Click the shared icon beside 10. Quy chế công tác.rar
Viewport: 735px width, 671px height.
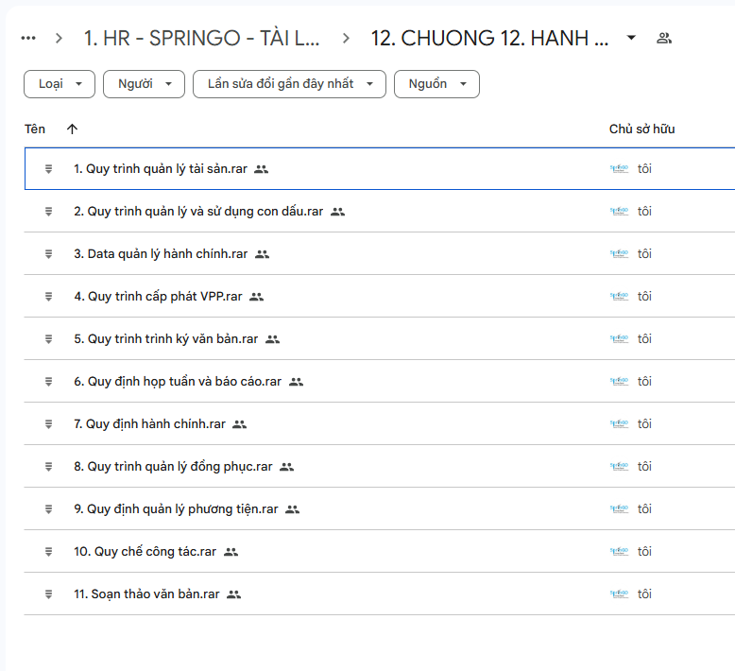pyautogui.click(x=231, y=552)
